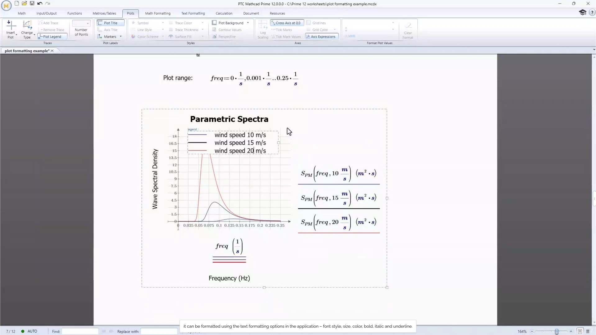Toggle the Axis Expressions option
This screenshot has width=596, height=335.
(x=321, y=37)
